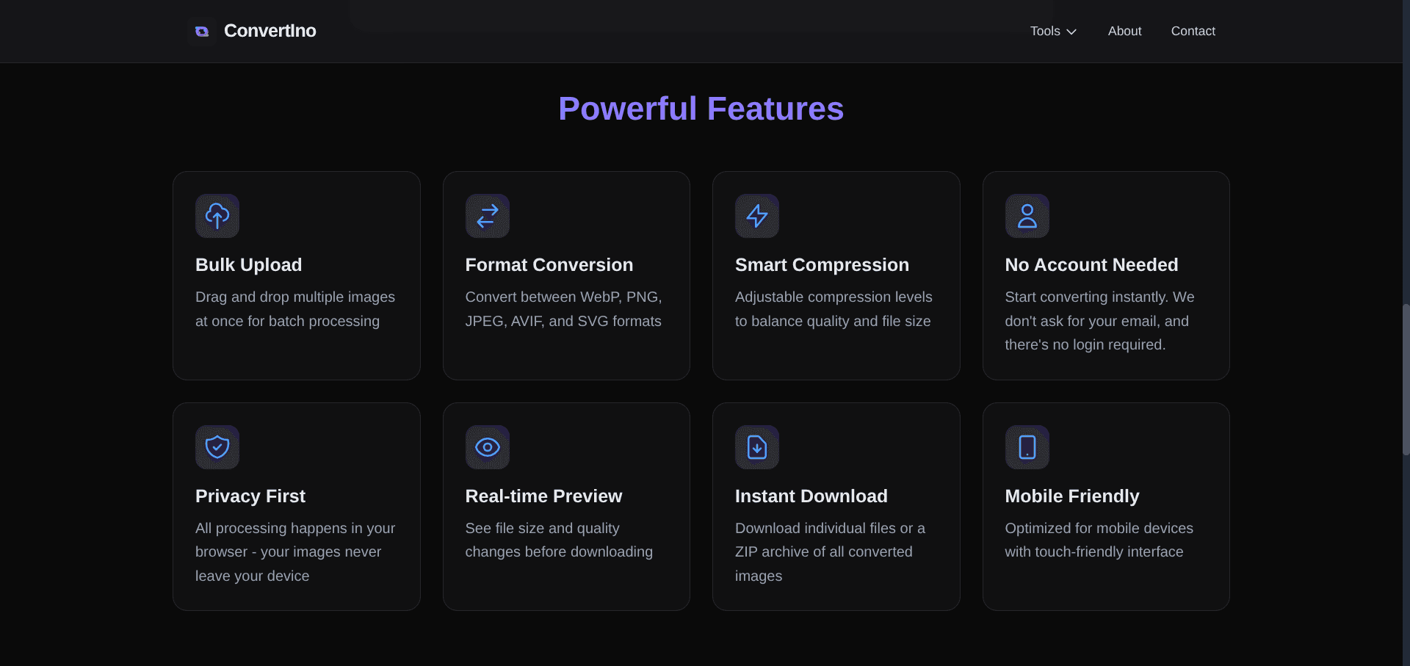Click the Format Conversion arrows icon
Image resolution: width=1410 pixels, height=666 pixels.
[x=487, y=215]
